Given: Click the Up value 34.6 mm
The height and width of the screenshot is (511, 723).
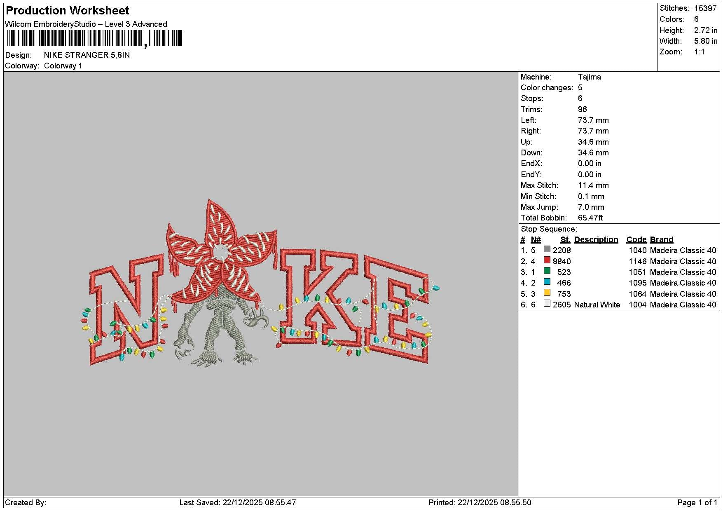Looking at the screenshot, I should pyautogui.click(x=593, y=142).
